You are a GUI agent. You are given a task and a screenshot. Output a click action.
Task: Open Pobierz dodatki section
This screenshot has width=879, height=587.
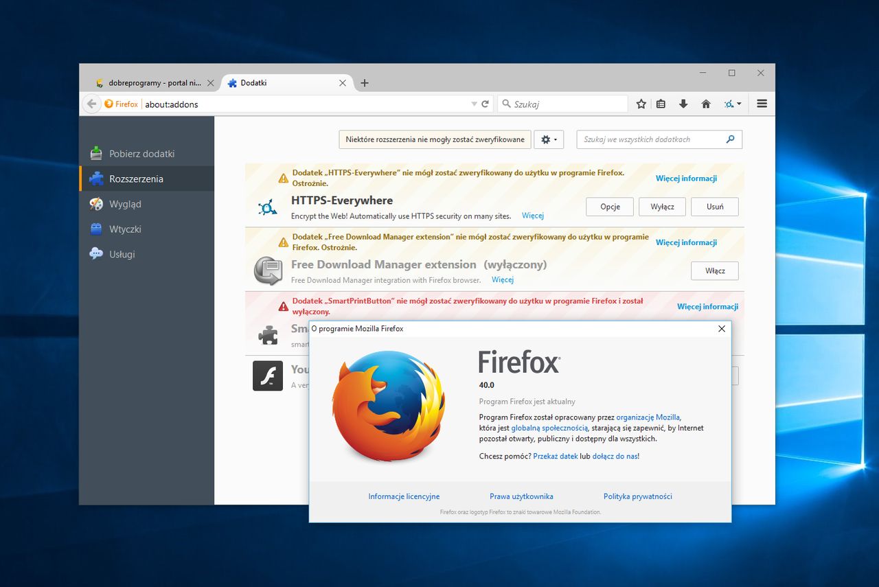click(146, 154)
